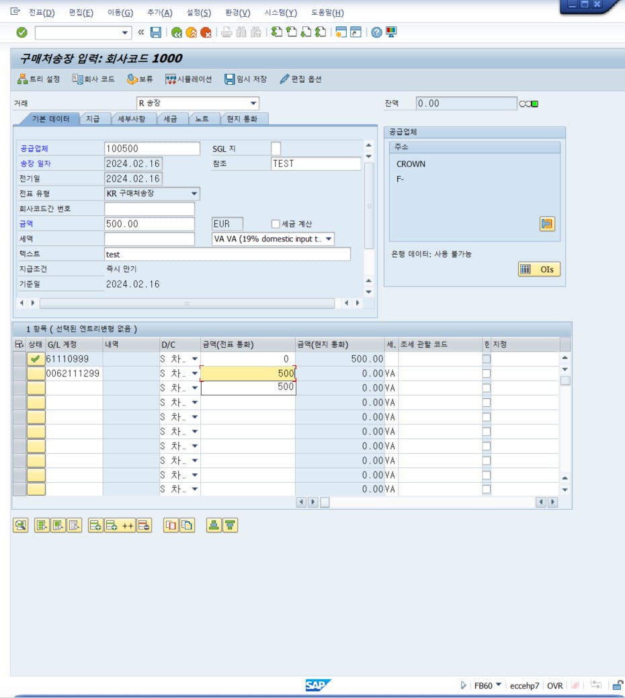Click the Customize local layout monitor icon
The height and width of the screenshot is (698, 625).
click(x=391, y=32)
